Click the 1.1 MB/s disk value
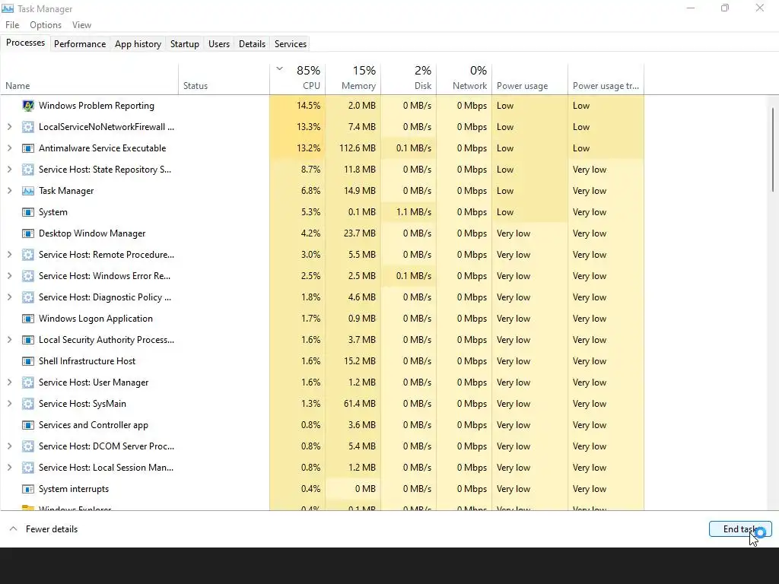This screenshot has width=779, height=584. 409,213
